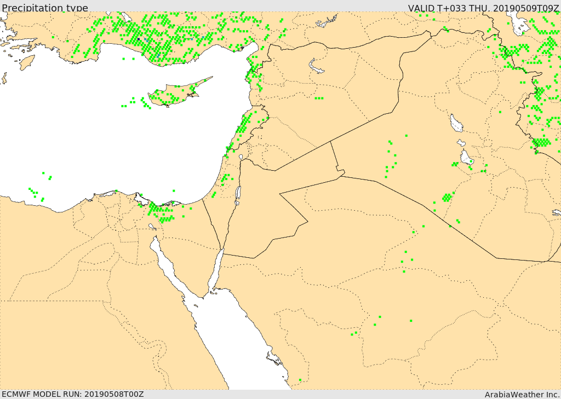This screenshot has width=561, height=399.
Task: Click the 'VALID T+033 THU. 20190509T09Z' label
Action: [x=483, y=8]
